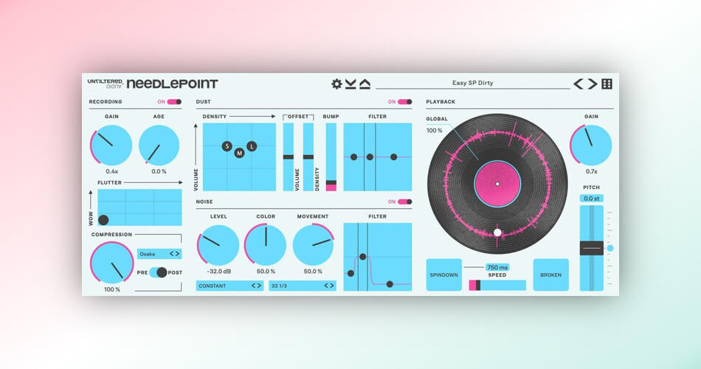Click the Recording Gain knob
The image size is (701, 369).
111,145
